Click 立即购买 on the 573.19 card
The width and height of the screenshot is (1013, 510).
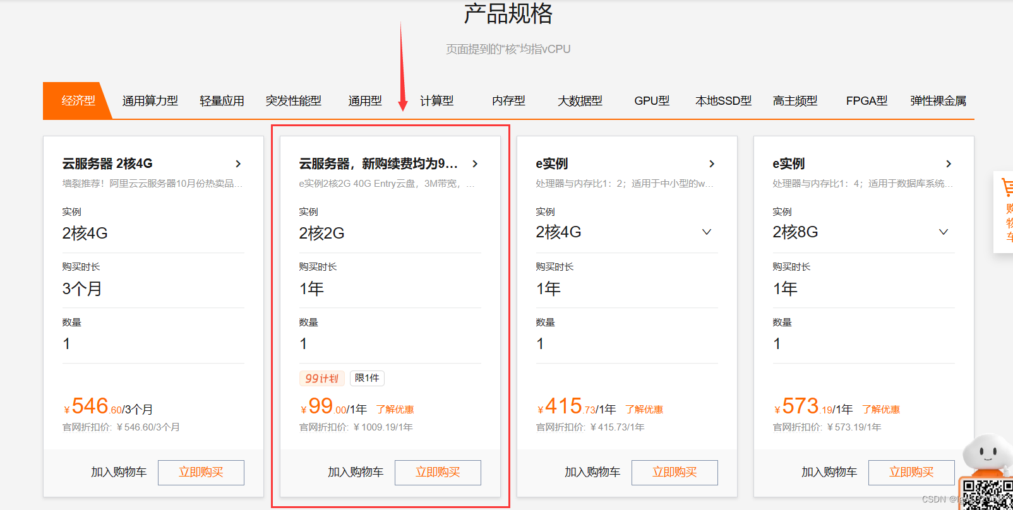point(911,472)
